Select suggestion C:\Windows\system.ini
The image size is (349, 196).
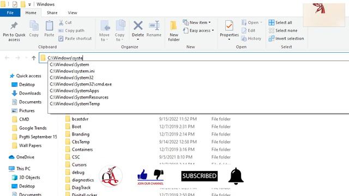tap(72, 71)
